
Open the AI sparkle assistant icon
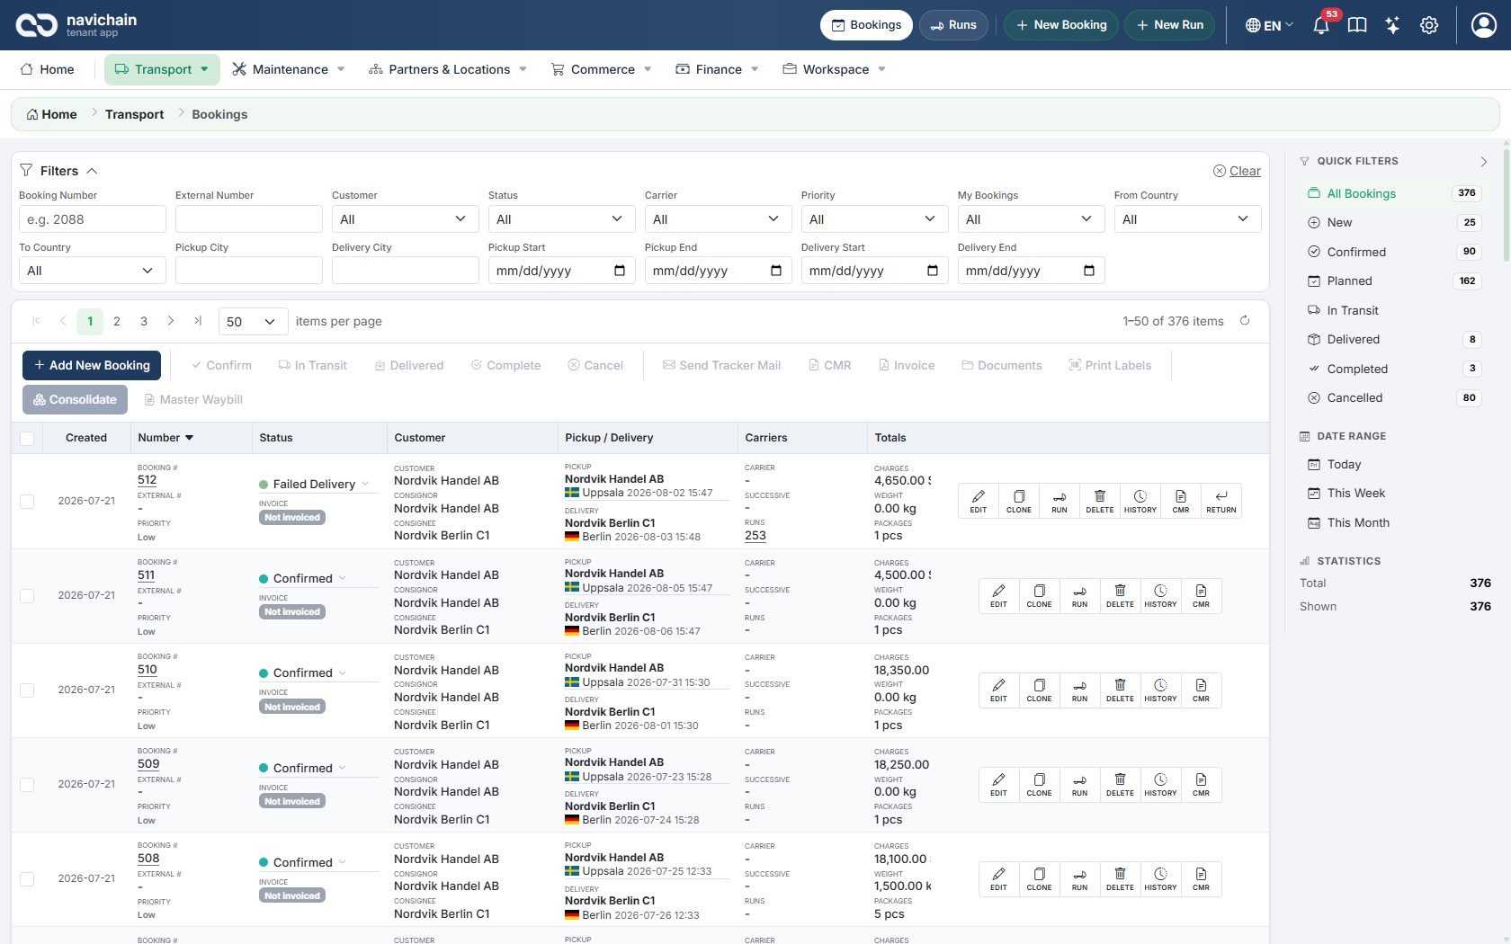tap(1392, 25)
